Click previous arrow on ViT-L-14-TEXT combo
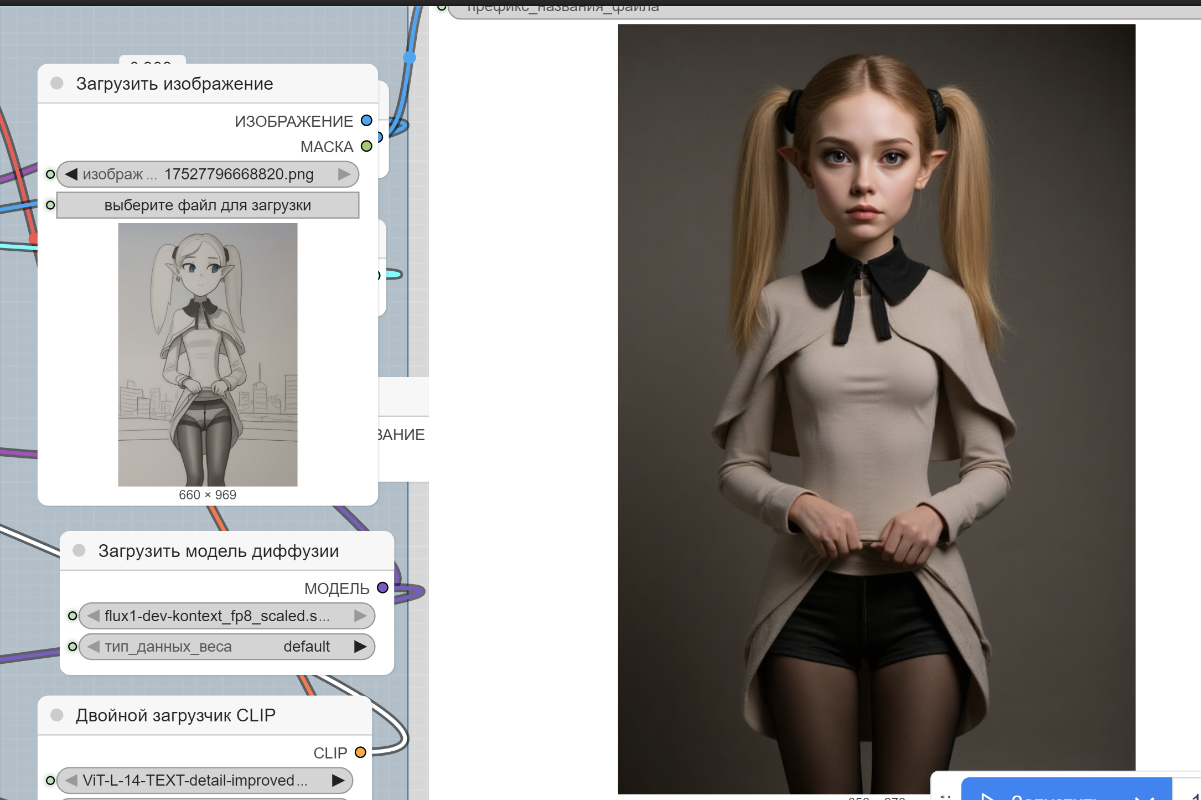Viewport: 1201px width, 800px height. pyautogui.click(x=71, y=781)
